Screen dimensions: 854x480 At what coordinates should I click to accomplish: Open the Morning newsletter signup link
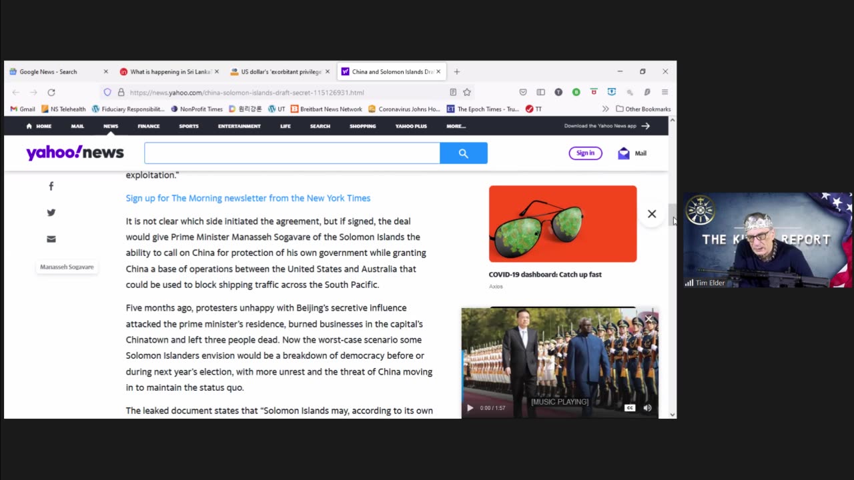[248, 198]
